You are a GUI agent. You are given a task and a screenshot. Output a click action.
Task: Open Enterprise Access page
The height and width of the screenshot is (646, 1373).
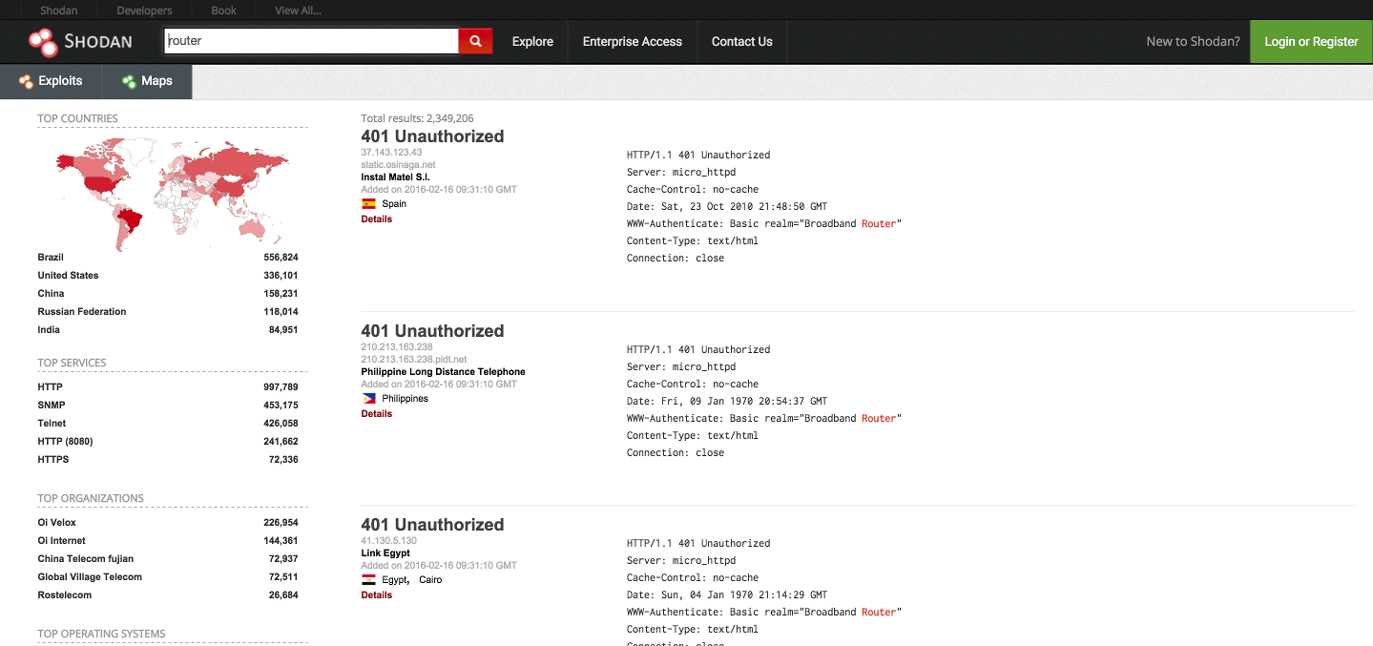(633, 41)
